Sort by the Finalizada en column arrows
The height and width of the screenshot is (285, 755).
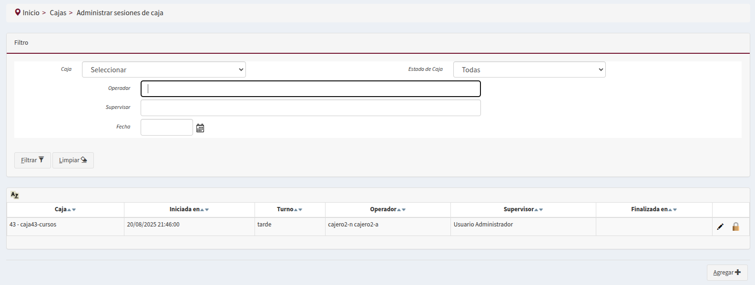tap(673, 210)
